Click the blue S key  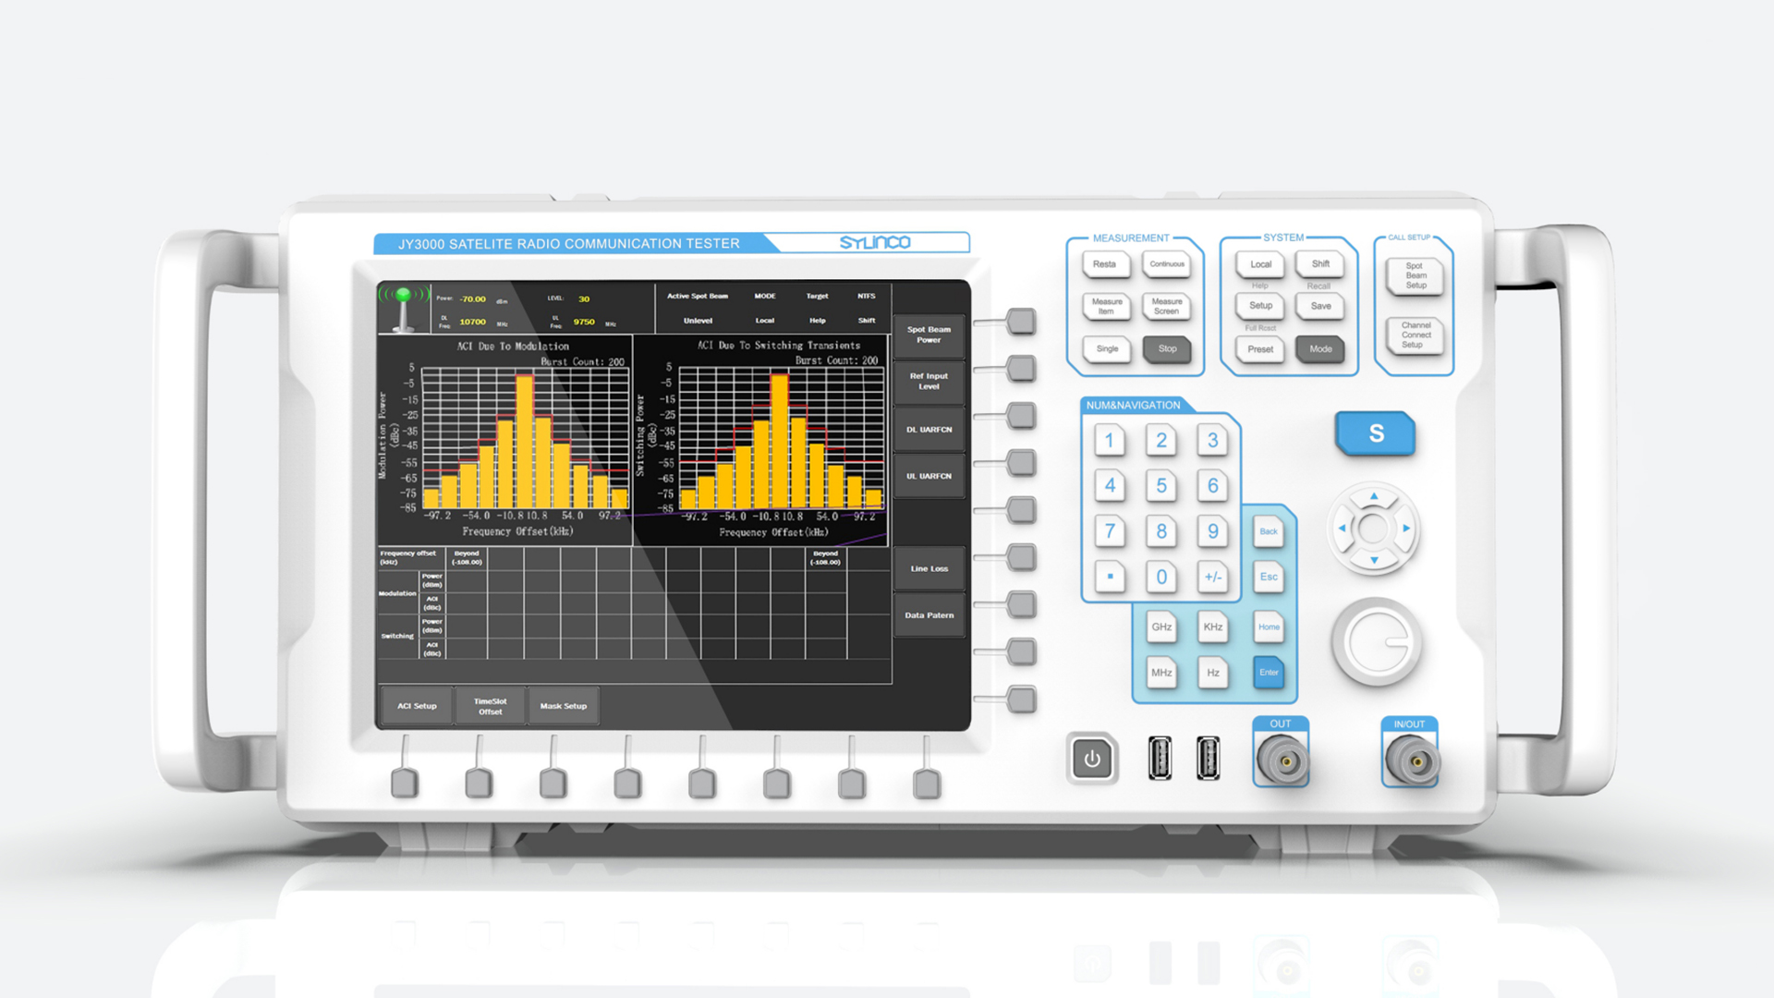[x=1375, y=433]
